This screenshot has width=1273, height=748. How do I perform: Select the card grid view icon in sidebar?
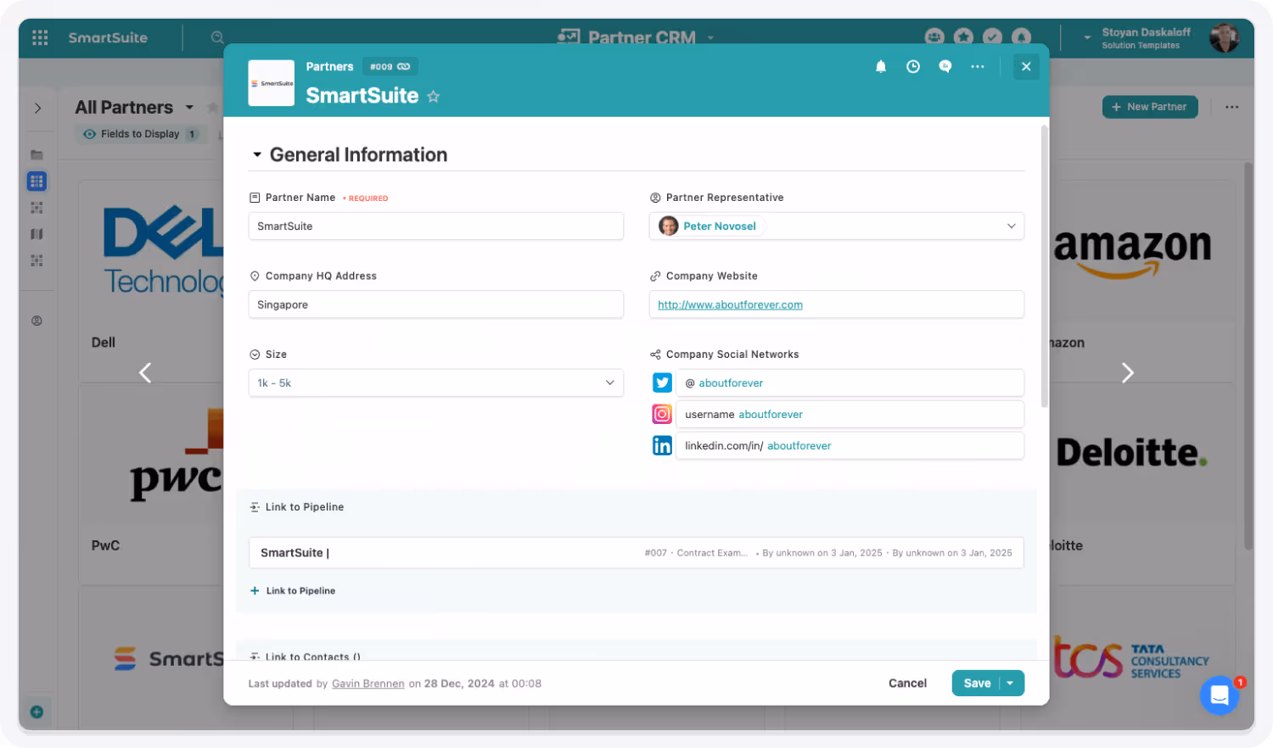click(36, 181)
